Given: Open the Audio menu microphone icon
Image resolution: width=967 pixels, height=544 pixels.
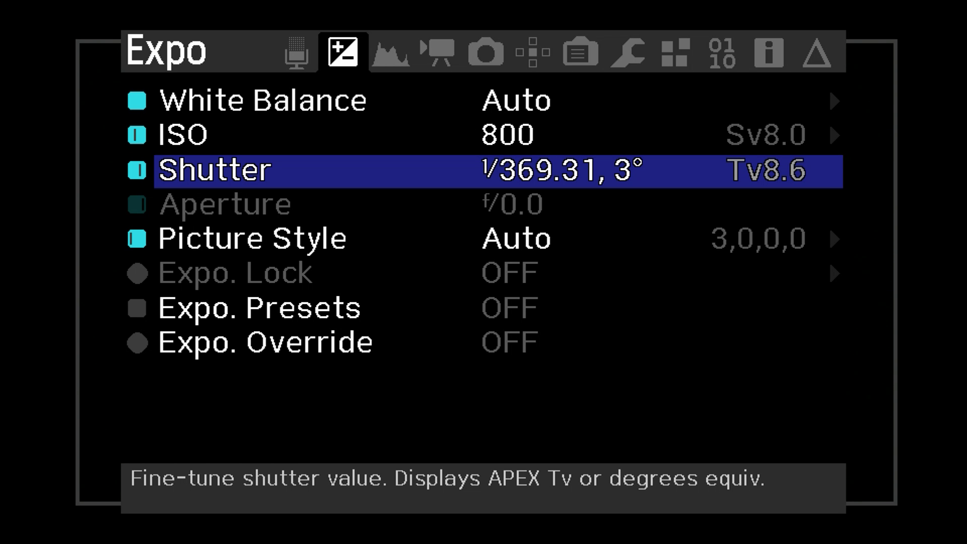Looking at the screenshot, I should 296,52.
